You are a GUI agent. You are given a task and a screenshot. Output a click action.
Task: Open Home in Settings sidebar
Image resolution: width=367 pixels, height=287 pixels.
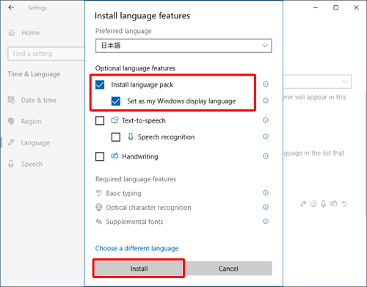click(30, 33)
